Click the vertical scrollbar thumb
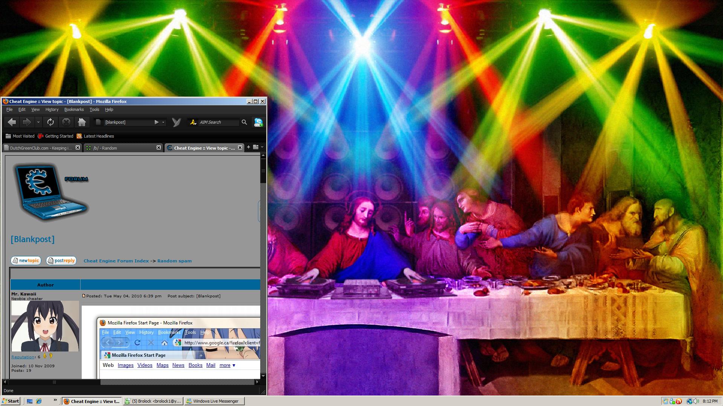The image size is (723, 406). click(263, 171)
